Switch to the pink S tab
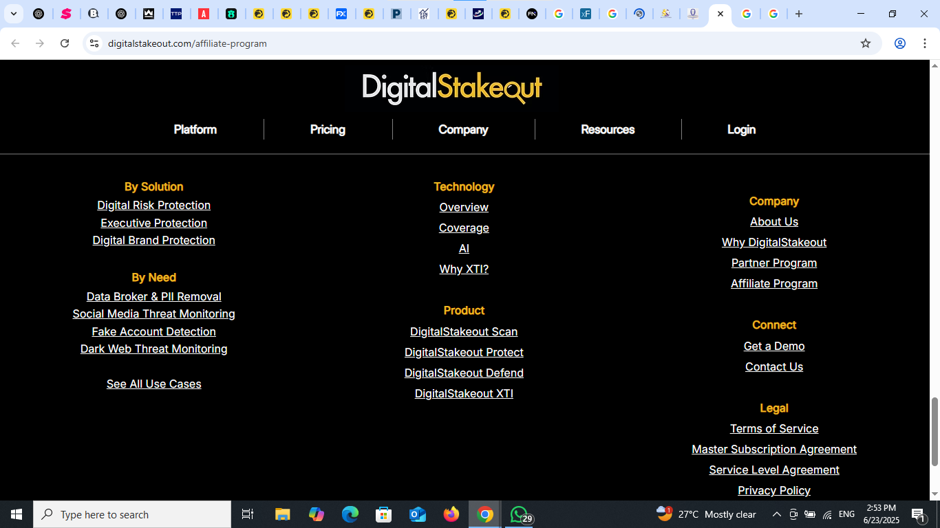Screen dimensions: 940x528 tap(66, 14)
